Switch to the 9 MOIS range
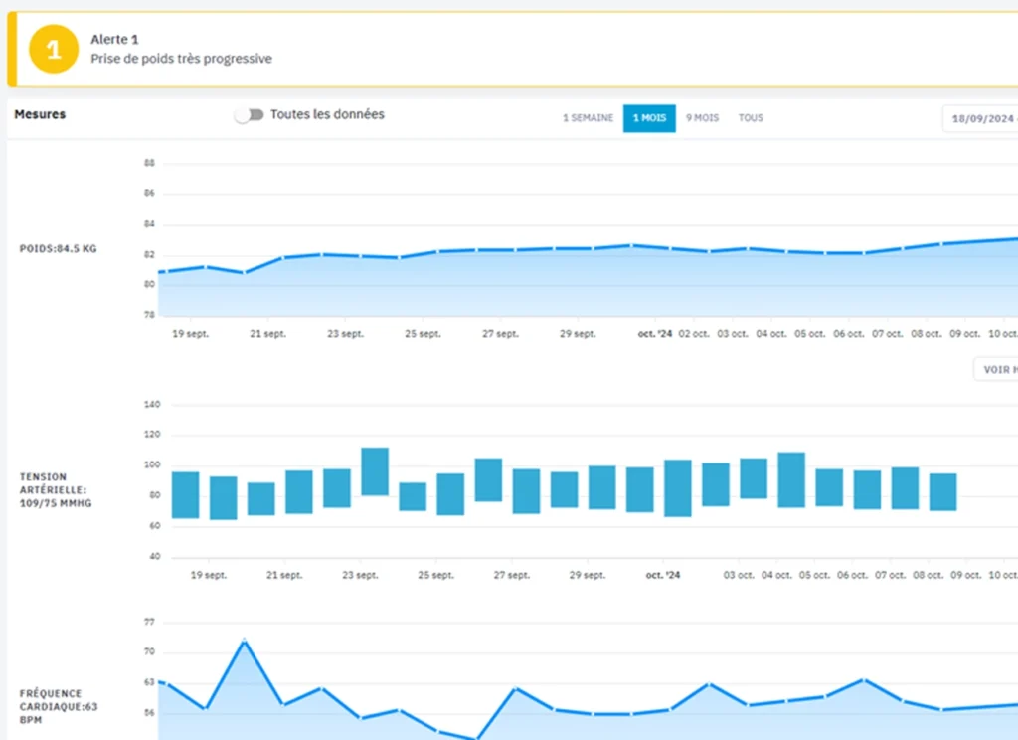Viewport: 1018px width, 740px height. (702, 118)
